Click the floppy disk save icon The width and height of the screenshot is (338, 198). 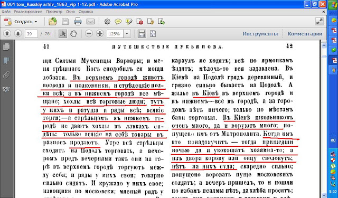coord(65,22)
